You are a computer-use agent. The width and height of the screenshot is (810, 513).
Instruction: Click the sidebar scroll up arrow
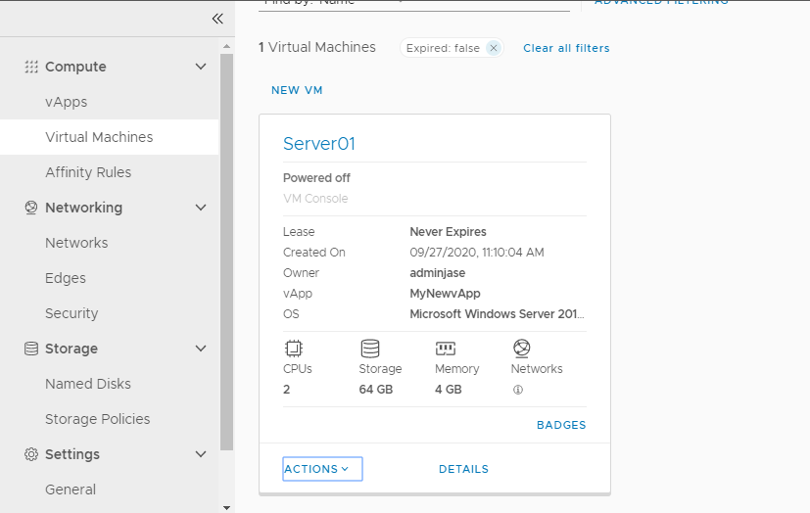[226, 46]
